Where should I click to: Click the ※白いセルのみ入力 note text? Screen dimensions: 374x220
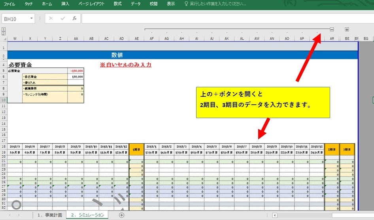(x=126, y=65)
